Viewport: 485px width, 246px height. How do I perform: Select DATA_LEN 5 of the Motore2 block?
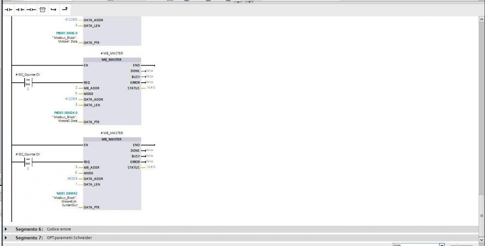pos(77,104)
